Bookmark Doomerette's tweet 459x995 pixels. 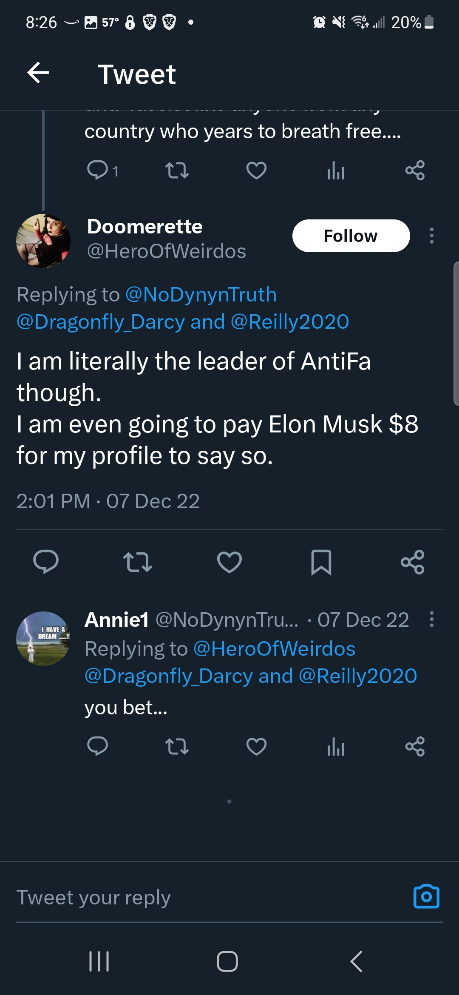(321, 562)
